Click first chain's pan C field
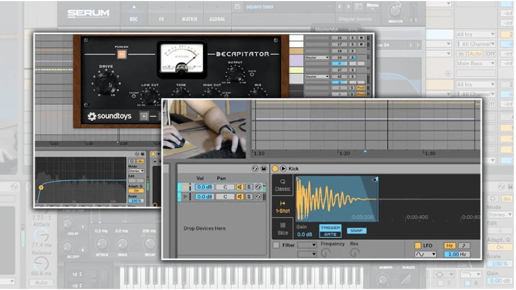 point(225,187)
